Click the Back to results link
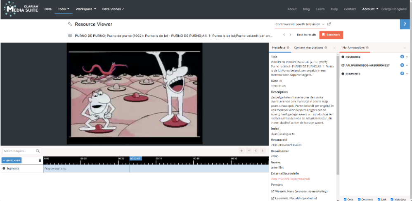The width and height of the screenshot is (412, 201). [x=306, y=35]
